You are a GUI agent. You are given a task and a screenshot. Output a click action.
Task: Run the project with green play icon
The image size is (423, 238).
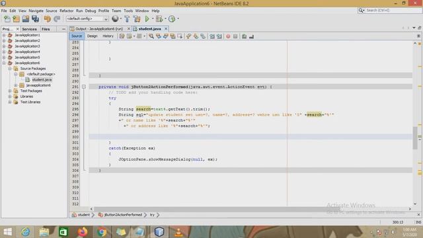pos(147,19)
